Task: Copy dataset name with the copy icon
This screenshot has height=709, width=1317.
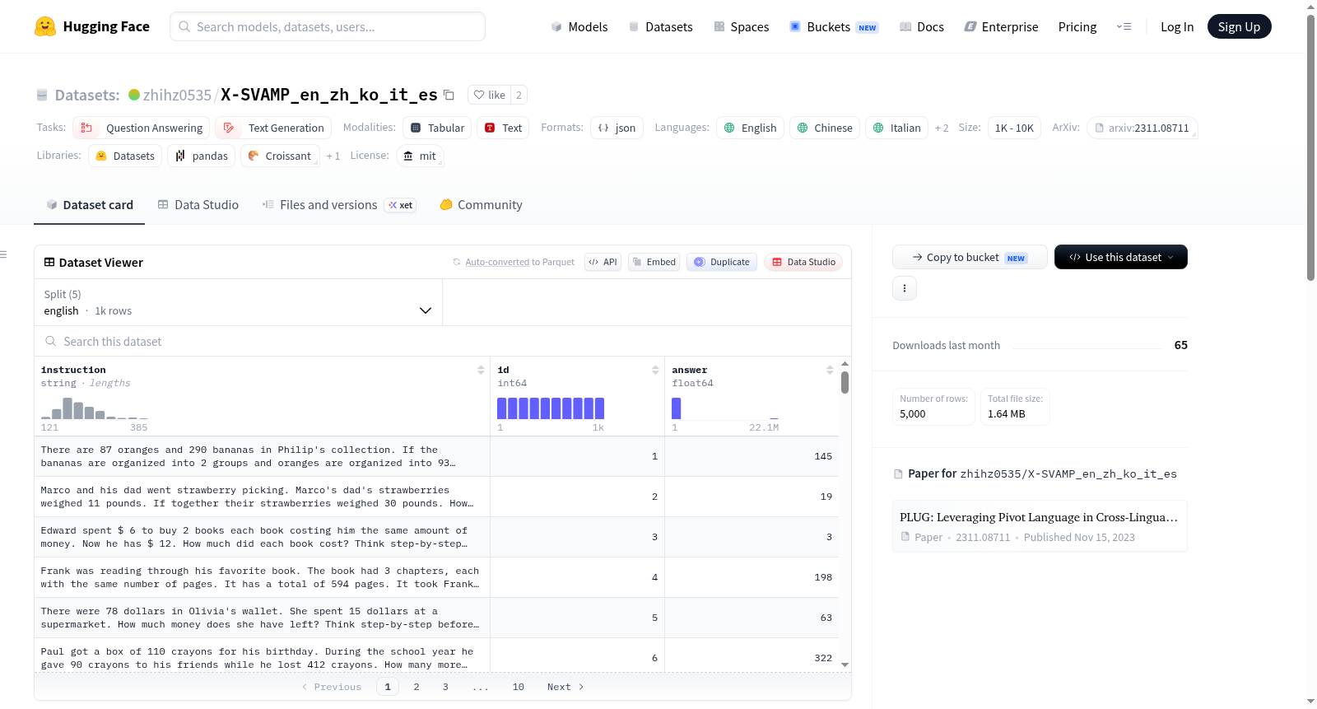Action: click(x=449, y=95)
